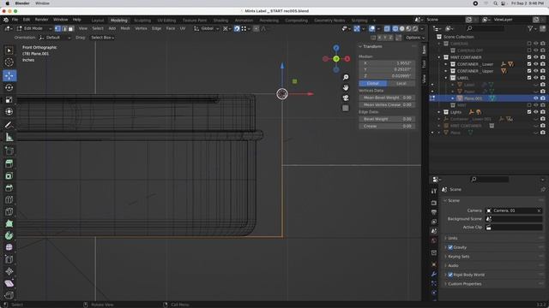549x308 pixels.
Task: Click the Local button in the Transform panel
Action: (401, 84)
